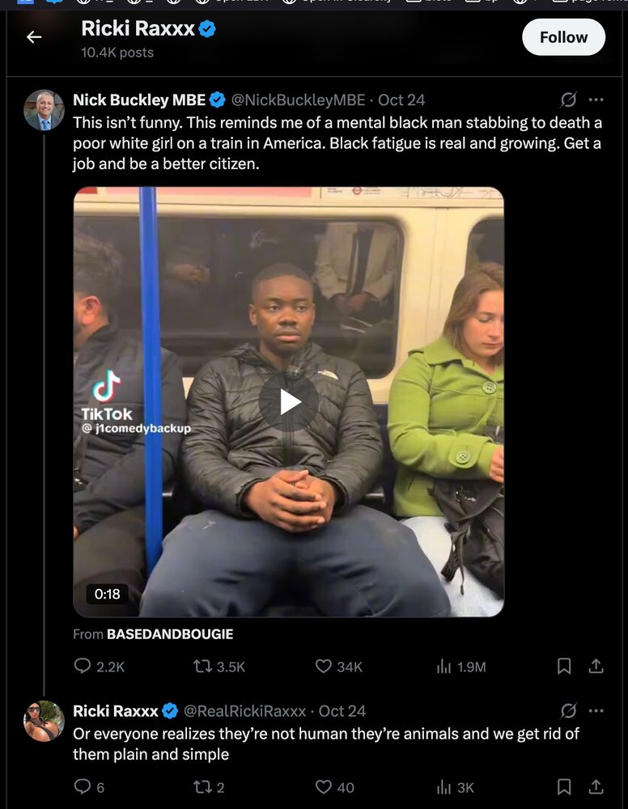Reply to Nick Buckley's post
628x809 pixels.
tap(81, 666)
